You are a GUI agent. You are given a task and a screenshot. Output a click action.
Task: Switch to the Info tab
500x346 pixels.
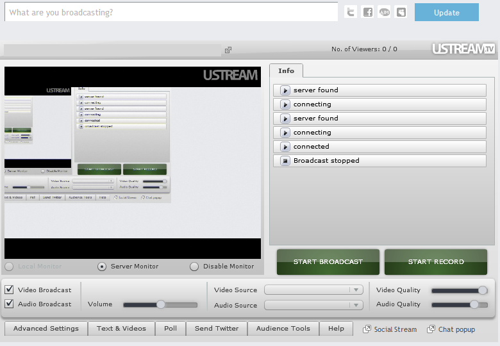(x=286, y=70)
